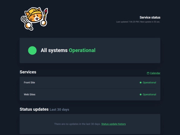
Task: Click the large green all-systems status circle
Action: (32, 51)
